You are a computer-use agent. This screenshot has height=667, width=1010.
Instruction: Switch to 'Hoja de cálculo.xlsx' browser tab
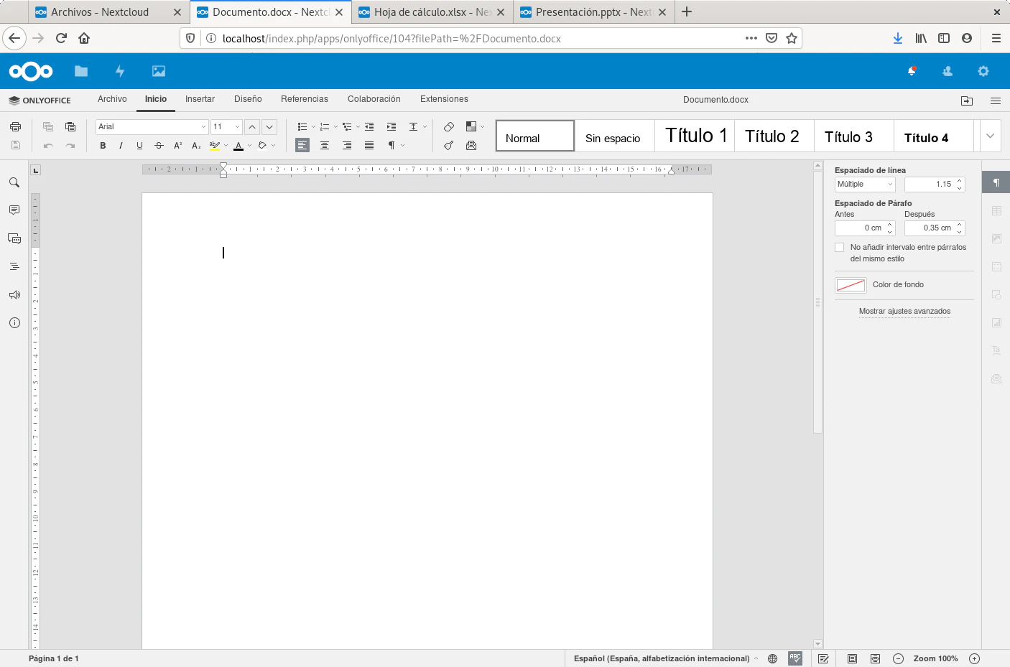click(432, 12)
